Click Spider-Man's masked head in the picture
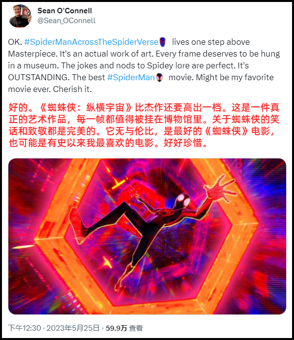Viewport: 294px width, 340px height. pyautogui.click(x=183, y=201)
